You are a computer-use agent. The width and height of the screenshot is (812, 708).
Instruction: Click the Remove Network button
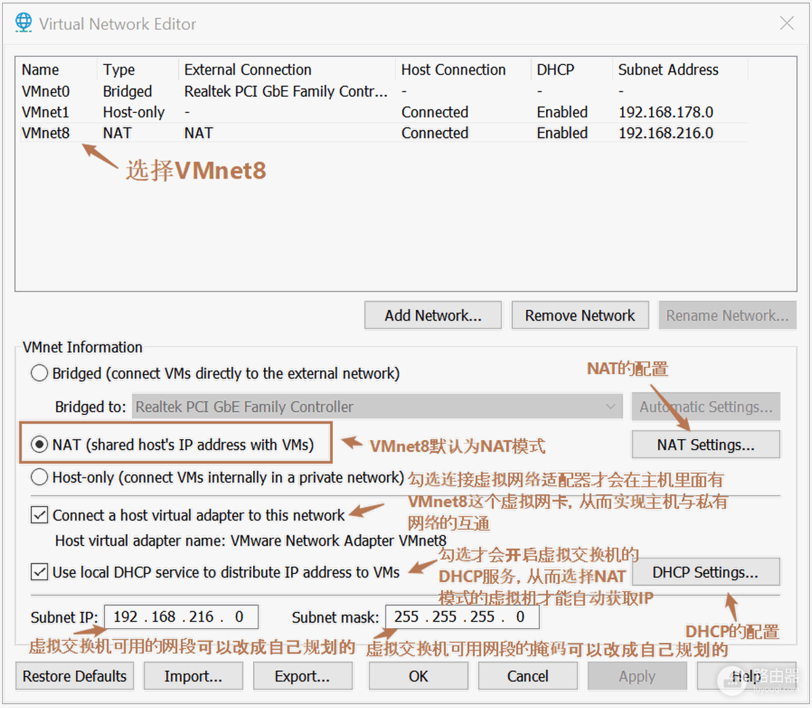tap(580, 315)
